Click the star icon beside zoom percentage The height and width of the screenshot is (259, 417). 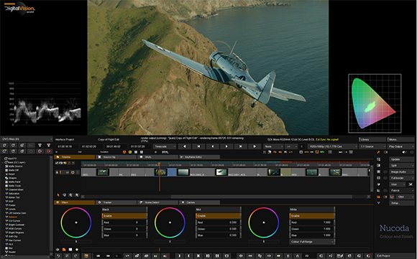tap(155, 152)
